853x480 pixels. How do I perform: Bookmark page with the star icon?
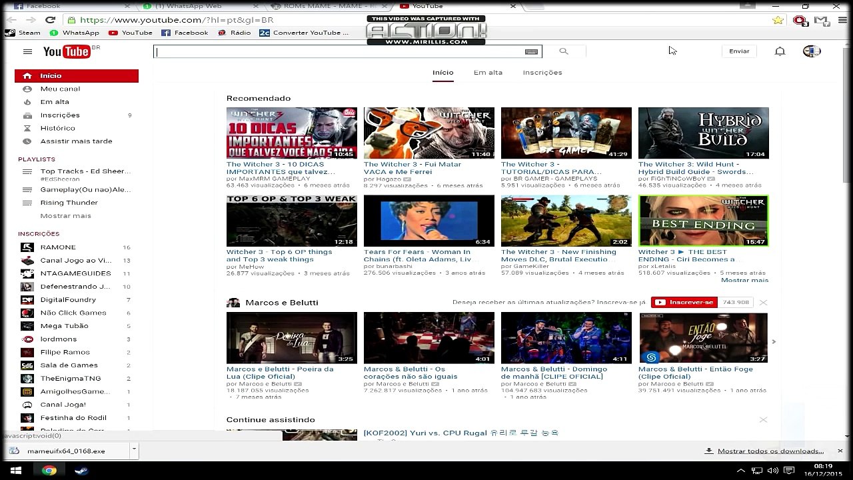tap(778, 20)
